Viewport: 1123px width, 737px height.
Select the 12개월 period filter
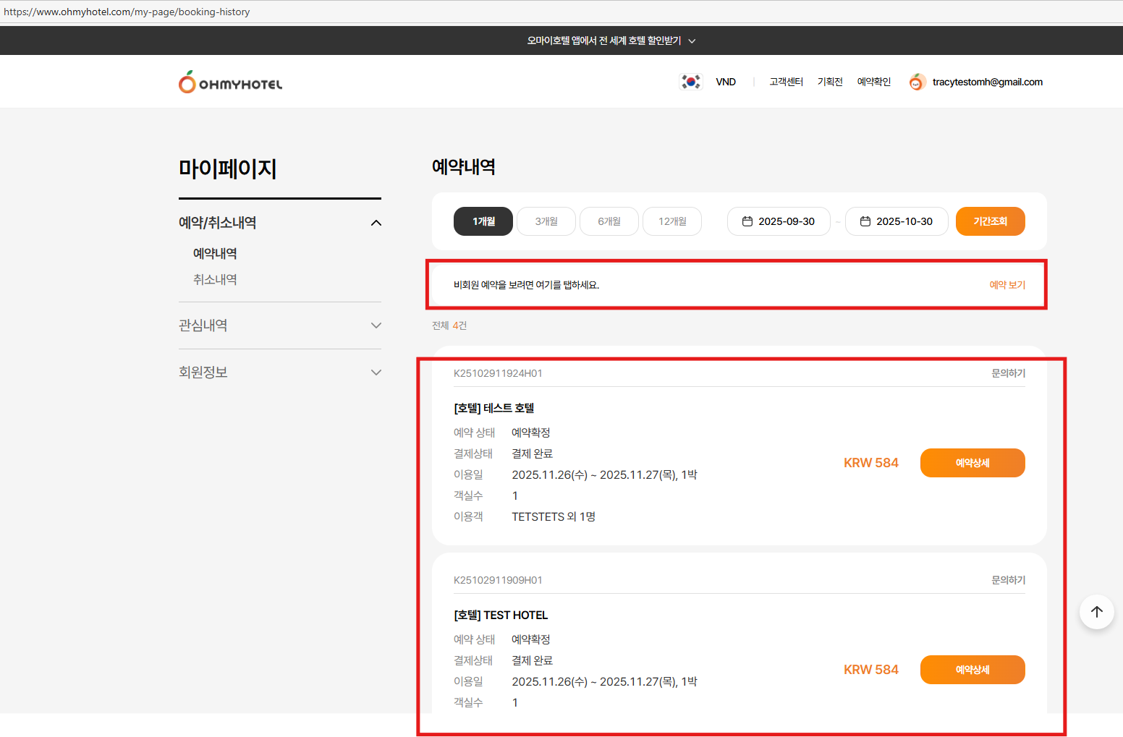[x=672, y=221]
